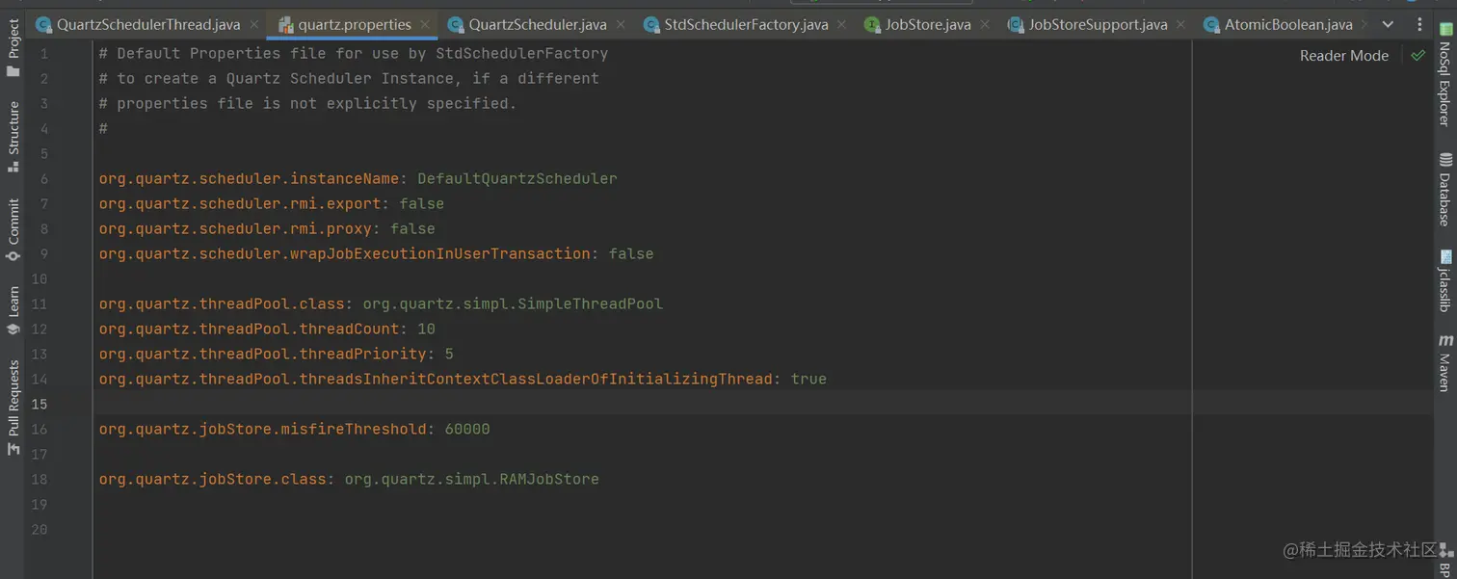Close the StdSchedulerFactory.java tab
The width and height of the screenshot is (1457, 579).
[x=841, y=24]
